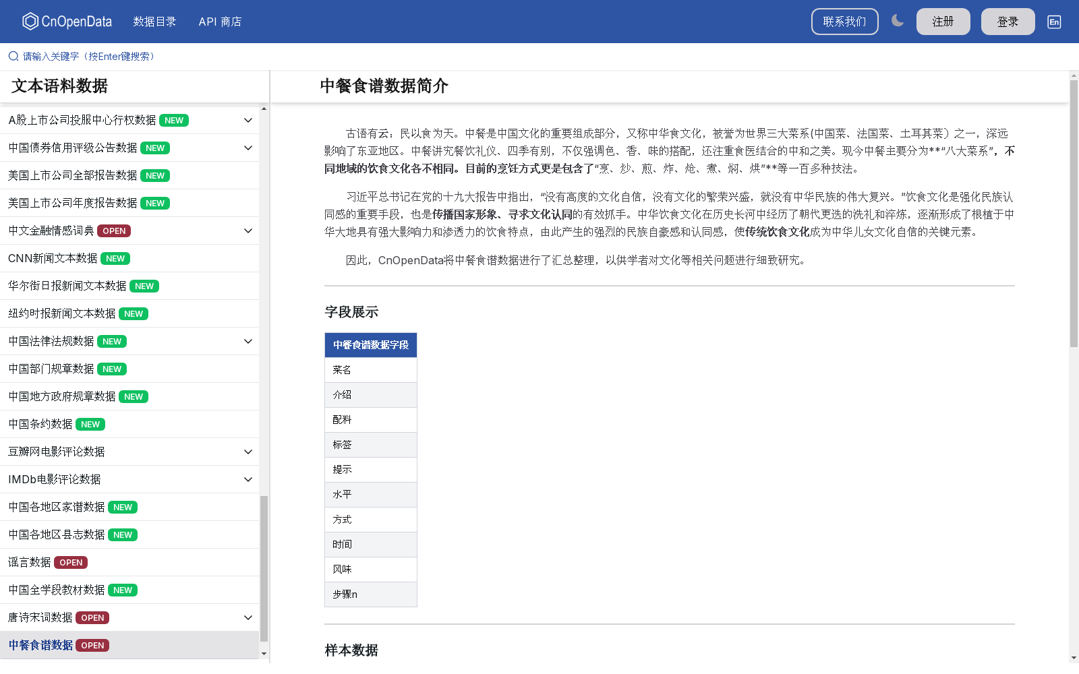Open the API 商店 menu
Image resolution: width=1079 pixels, height=674 pixels.
220,22
